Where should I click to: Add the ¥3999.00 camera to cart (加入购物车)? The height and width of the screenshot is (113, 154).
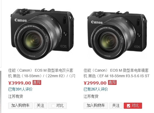[20, 106]
